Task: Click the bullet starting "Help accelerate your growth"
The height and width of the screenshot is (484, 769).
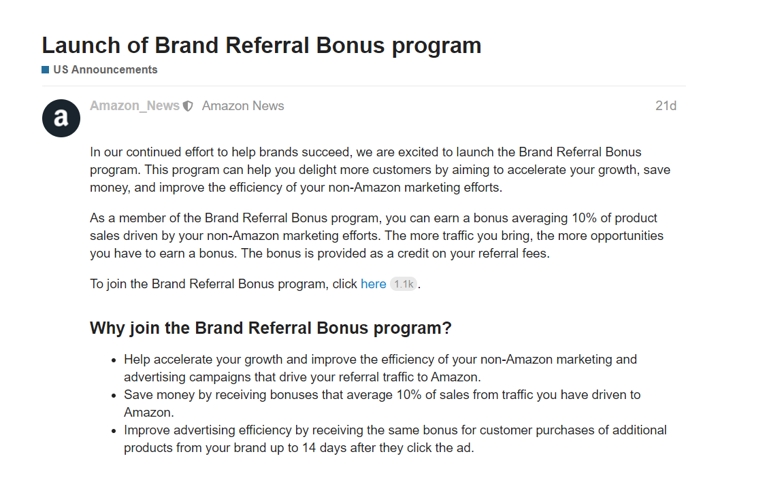Action: click(380, 368)
